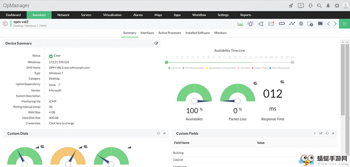Click the third custom dial graph icon
The width and height of the screenshot is (350, 167).
click(129, 147)
